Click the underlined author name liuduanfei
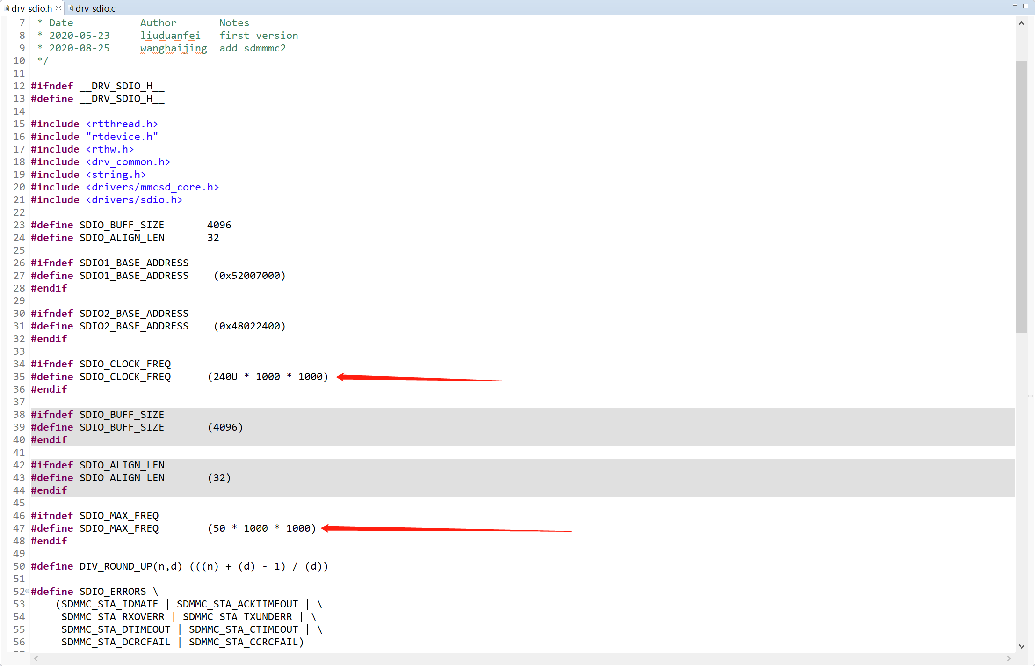This screenshot has width=1035, height=666. [170, 36]
